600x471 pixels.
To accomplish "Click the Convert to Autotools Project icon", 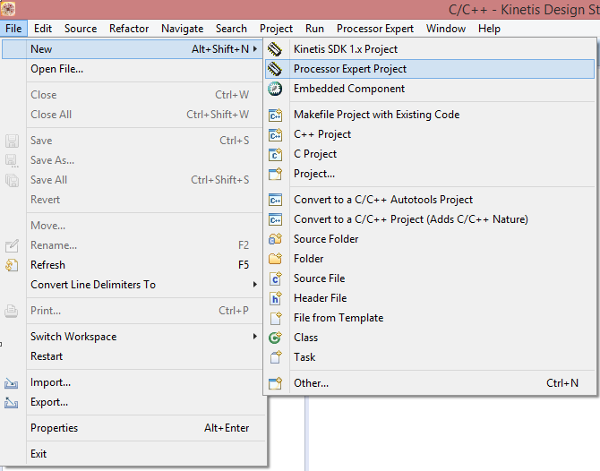I will point(275,200).
